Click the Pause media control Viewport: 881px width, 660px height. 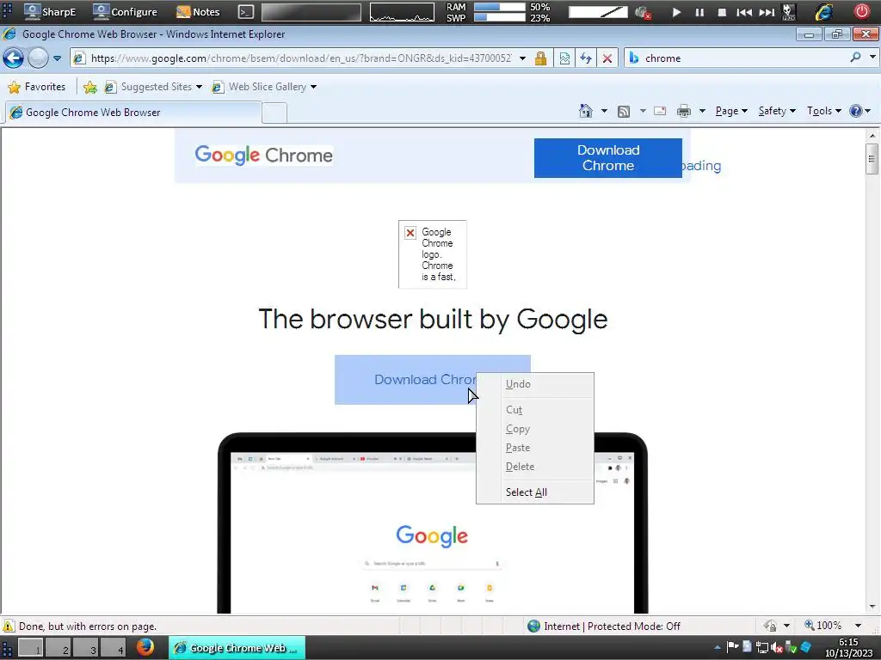tap(699, 12)
